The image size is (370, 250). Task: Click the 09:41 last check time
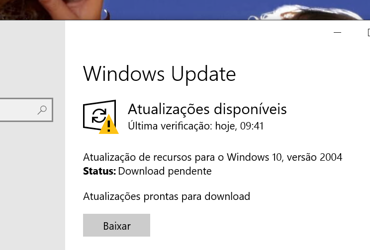252,126
